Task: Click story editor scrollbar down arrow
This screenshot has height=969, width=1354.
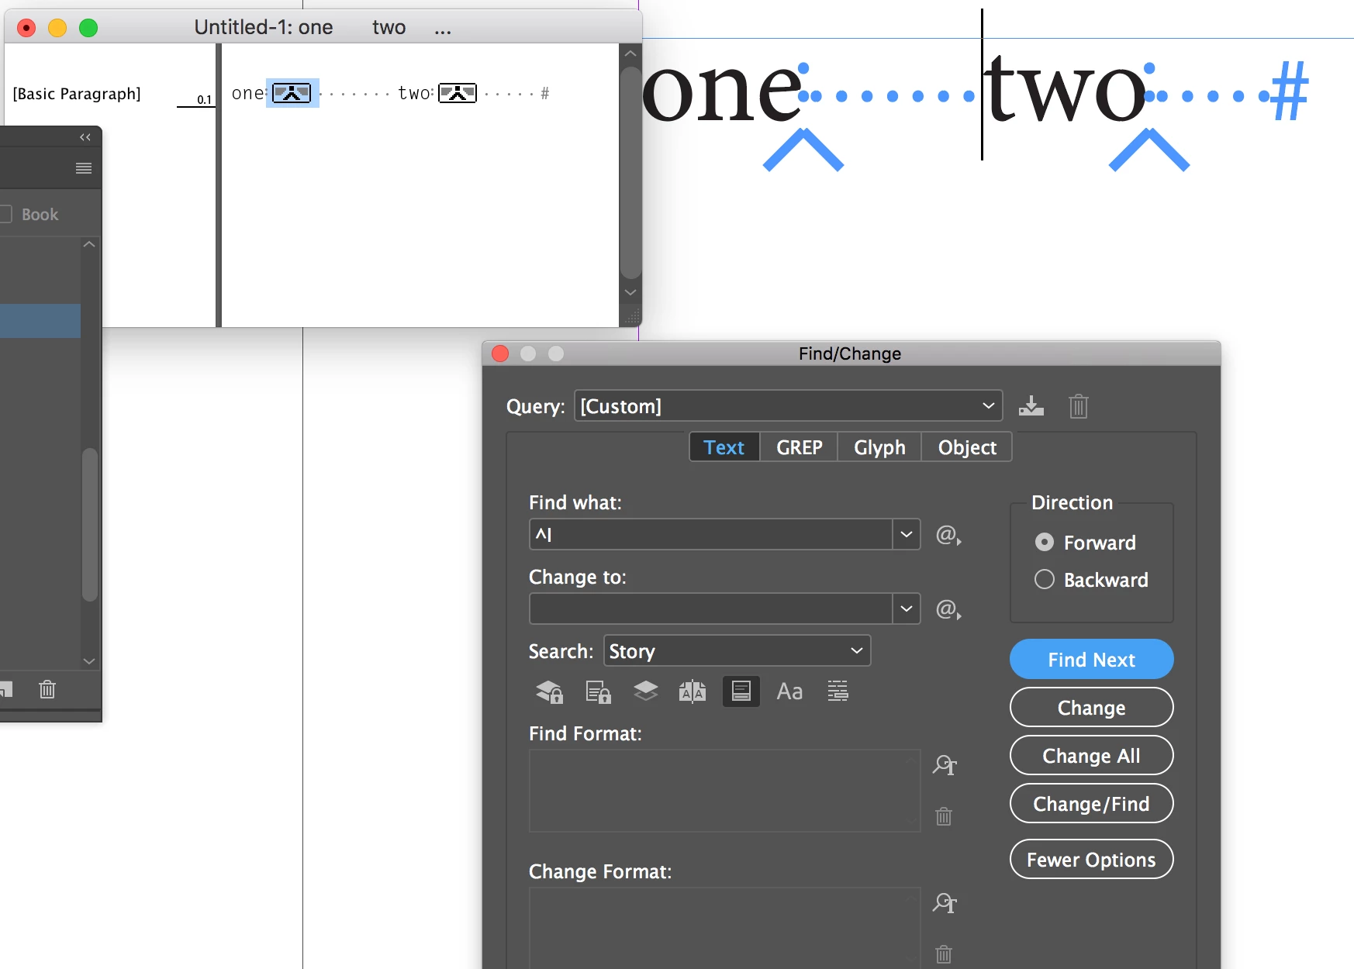Action: [630, 292]
